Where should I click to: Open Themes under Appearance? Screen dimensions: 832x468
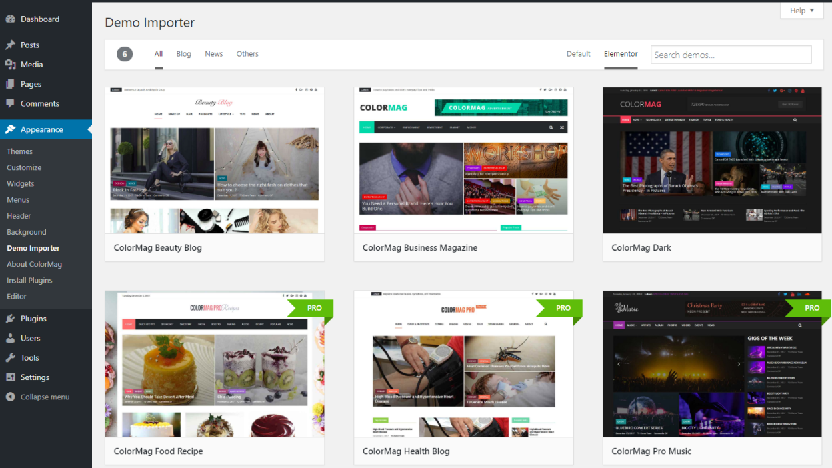20,151
